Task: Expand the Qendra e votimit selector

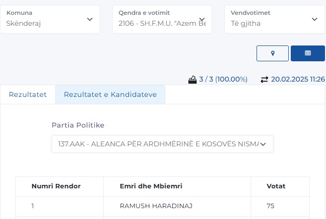Action: [x=162, y=19]
